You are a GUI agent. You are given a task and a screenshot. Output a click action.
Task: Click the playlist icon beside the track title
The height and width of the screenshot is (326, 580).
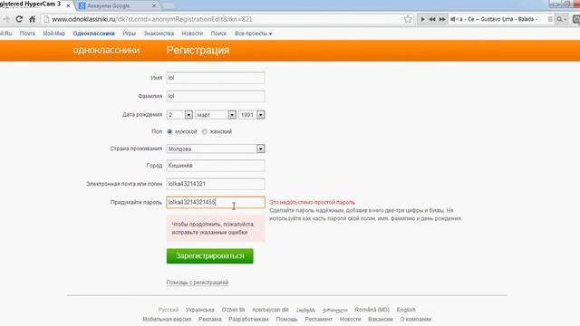tap(550, 19)
